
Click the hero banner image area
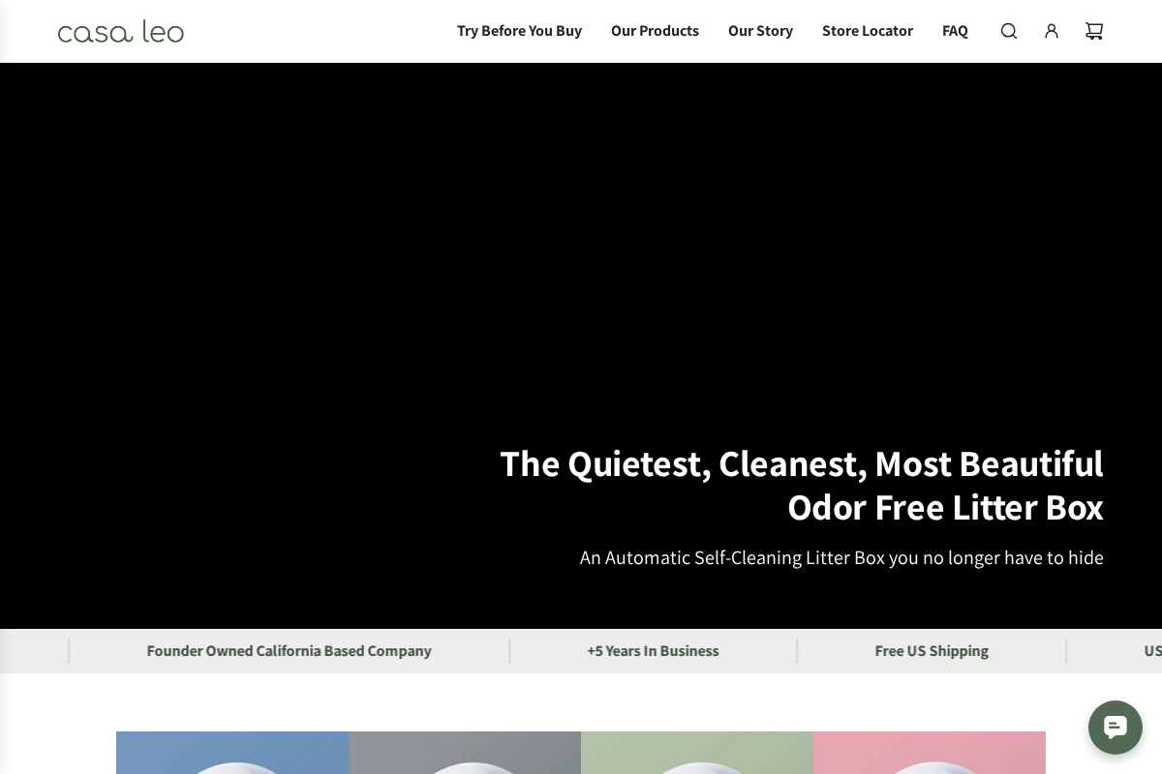(x=581, y=290)
